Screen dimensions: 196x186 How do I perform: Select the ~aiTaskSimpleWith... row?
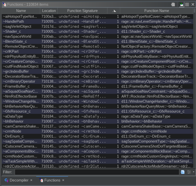coord(98,161)
